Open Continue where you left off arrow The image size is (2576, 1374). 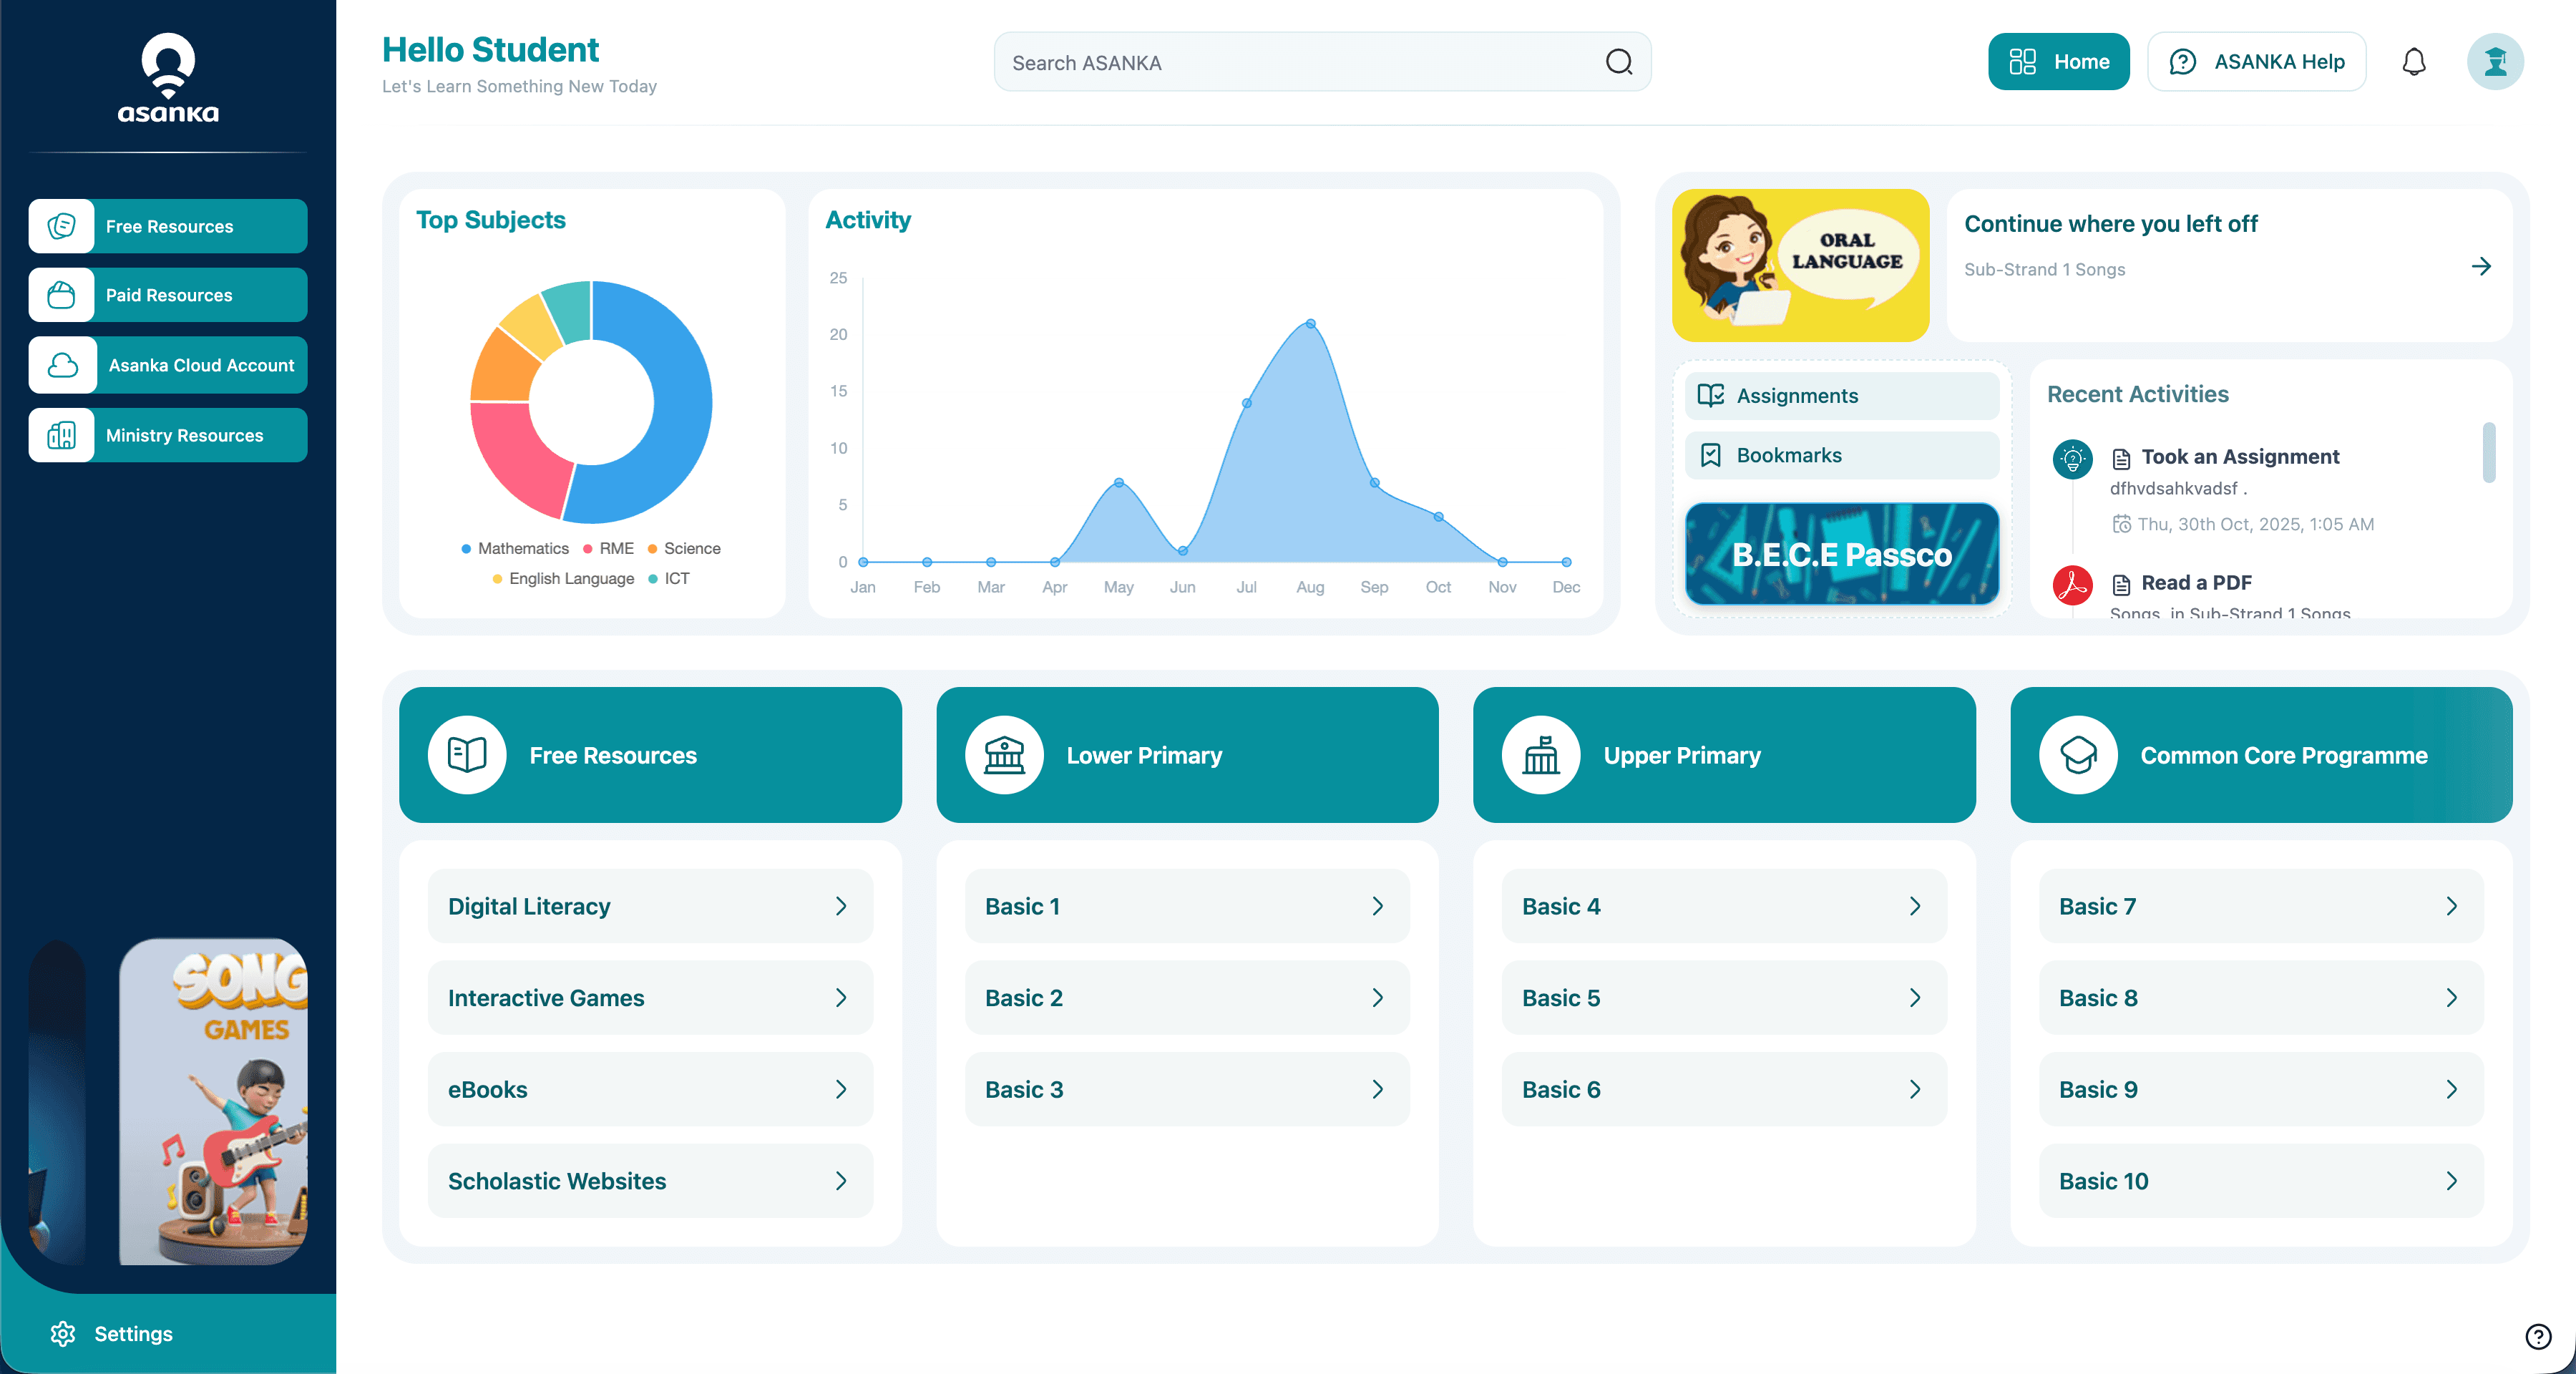(2481, 267)
